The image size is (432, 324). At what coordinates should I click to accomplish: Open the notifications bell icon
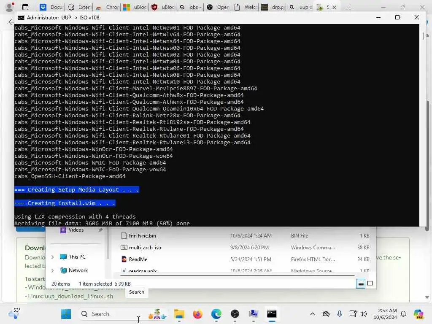click(403, 314)
